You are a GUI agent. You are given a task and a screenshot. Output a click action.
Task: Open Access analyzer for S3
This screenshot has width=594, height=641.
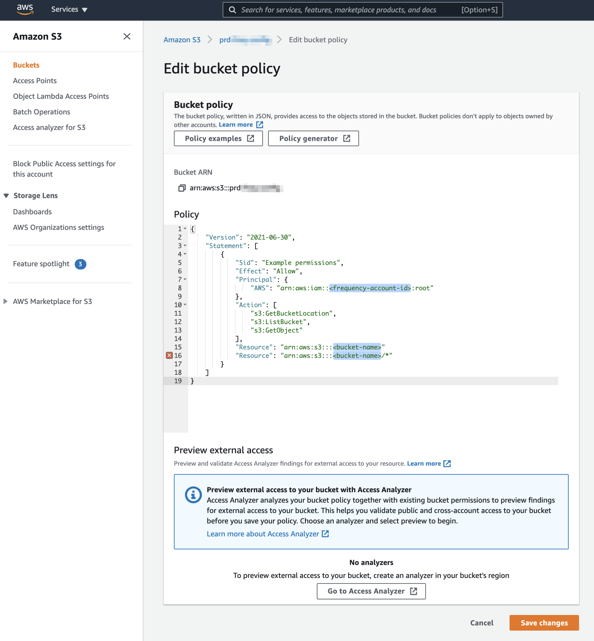(x=49, y=127)
